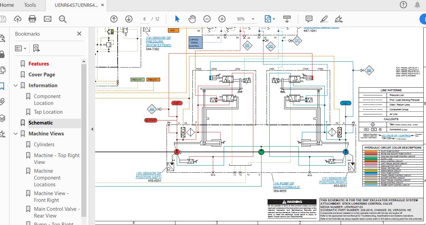Zoom in with the plus icon
The image size is (426, 225).
pyautogui.click(x=222, y=19)
